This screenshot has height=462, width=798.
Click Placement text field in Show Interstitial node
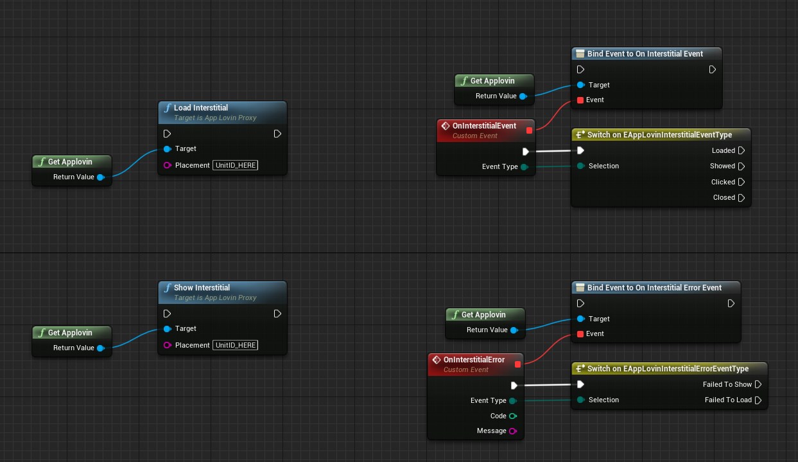[x=236, y=345]
